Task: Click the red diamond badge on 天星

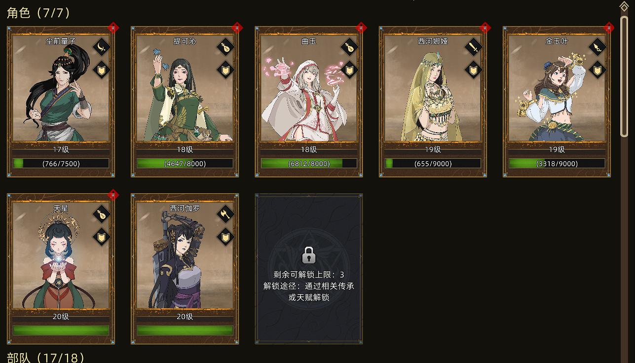Action: [113, 195]
